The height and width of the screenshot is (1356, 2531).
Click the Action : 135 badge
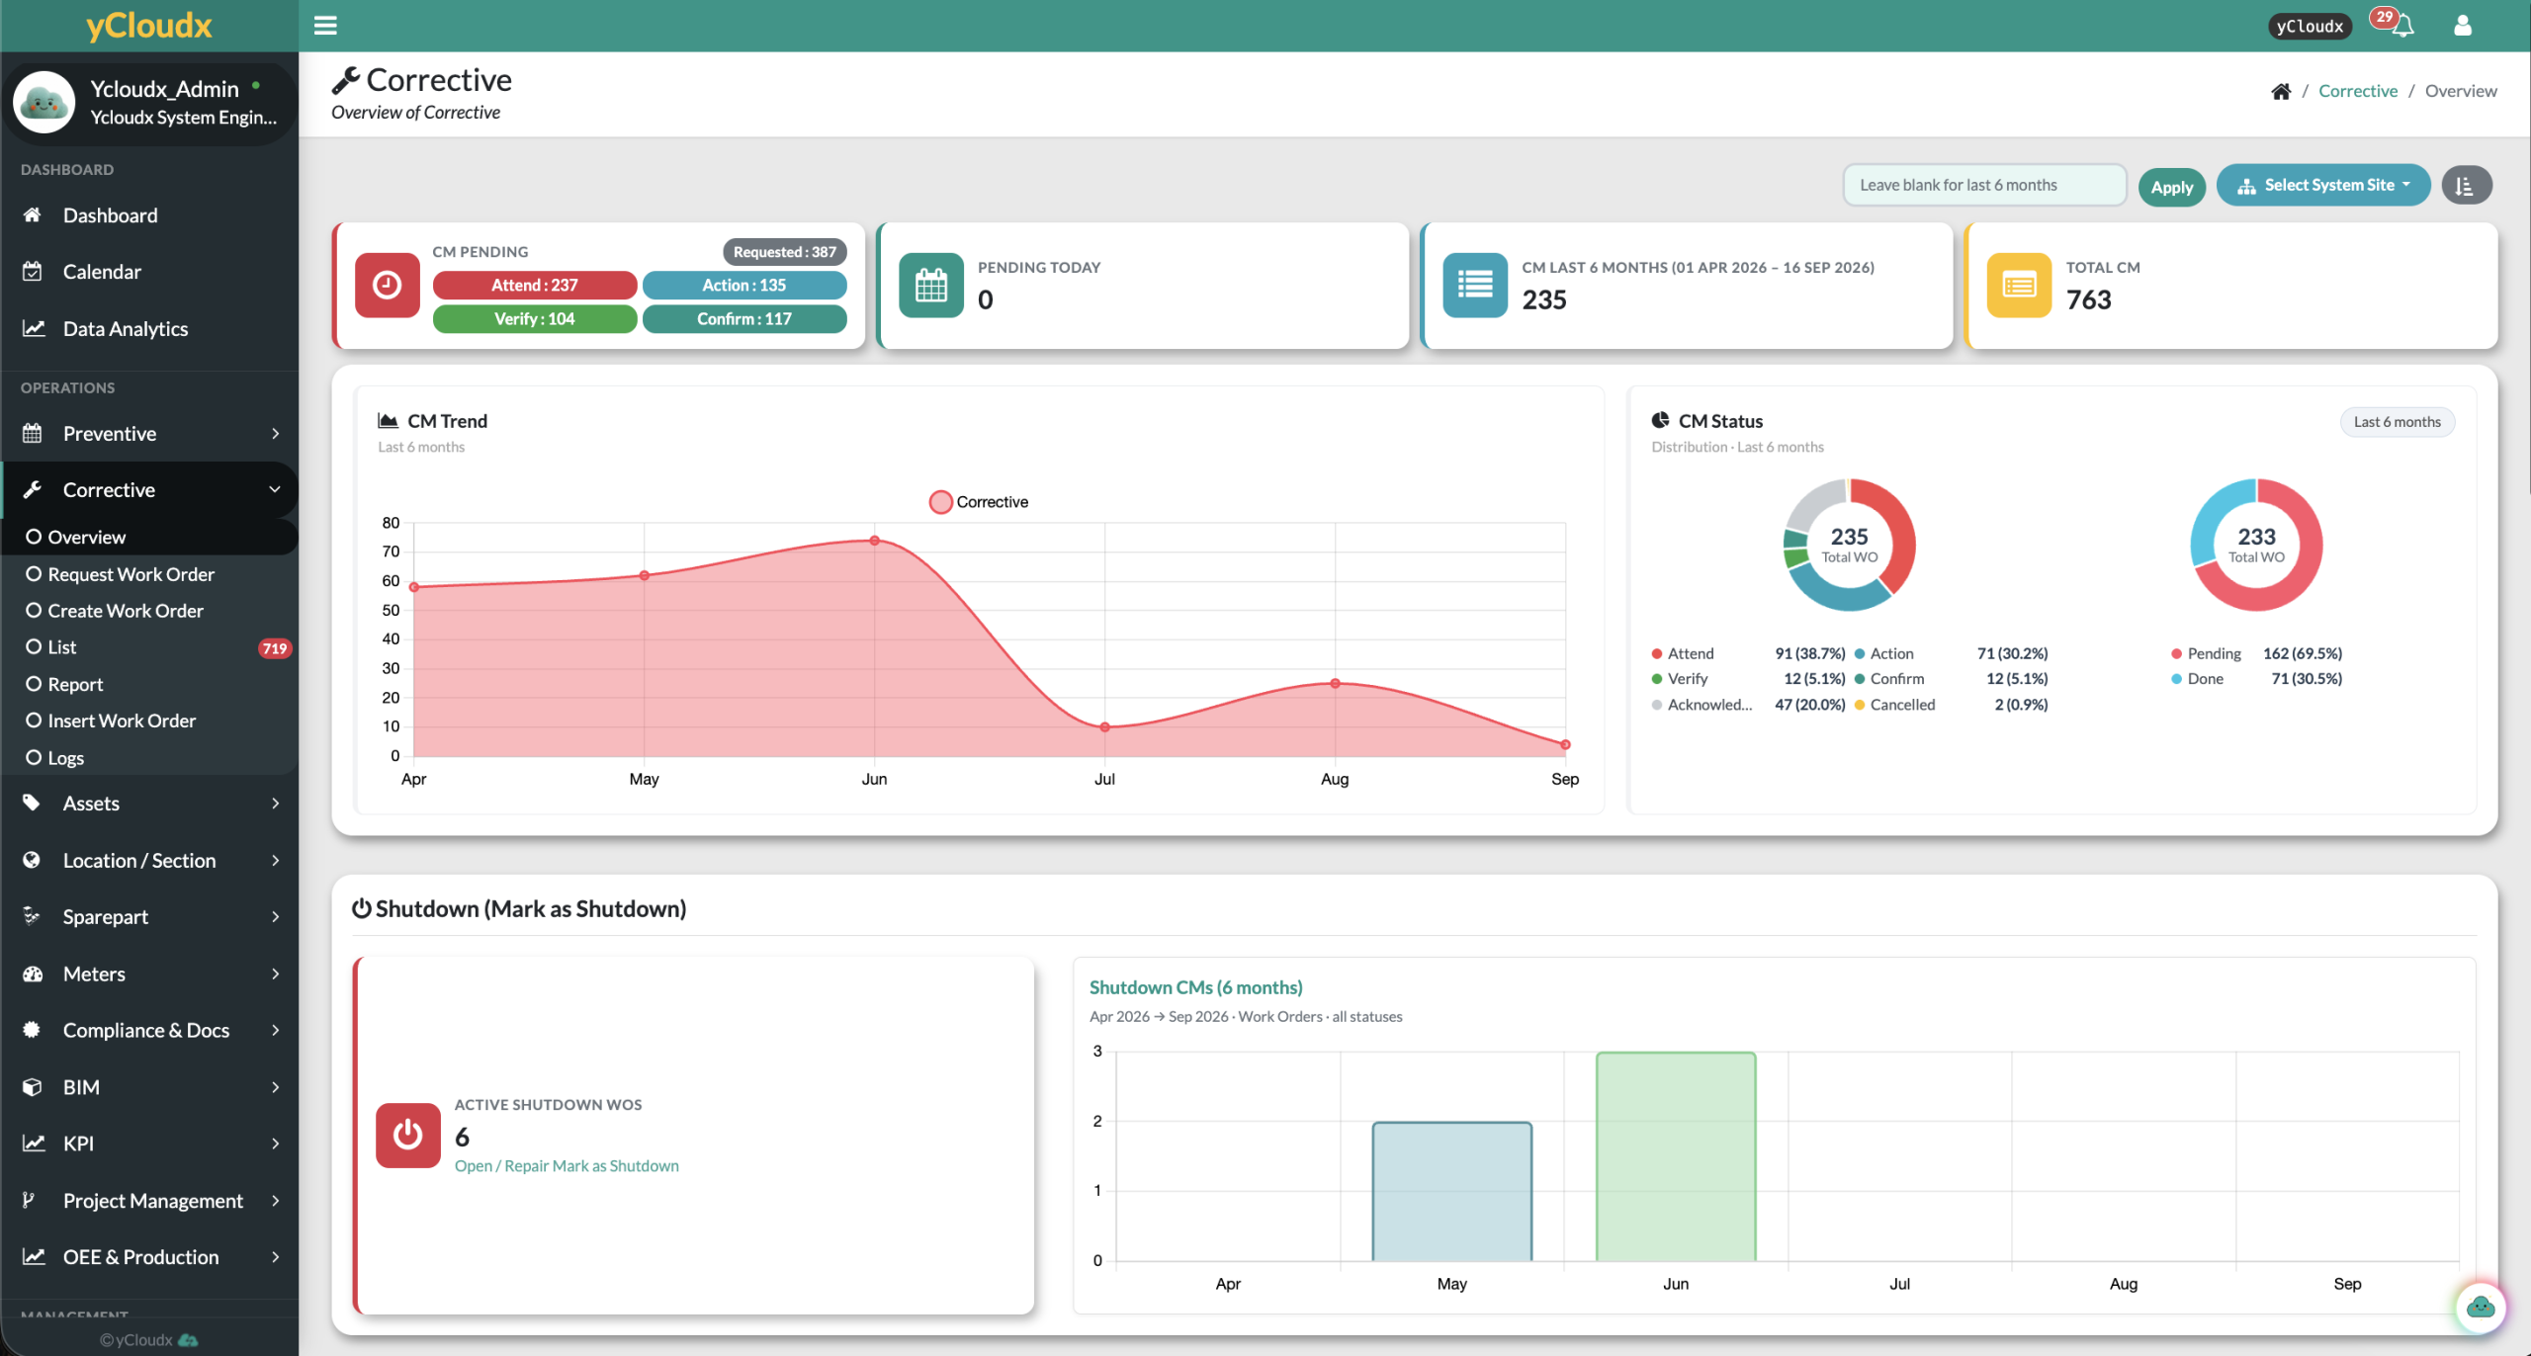click(x=744, y=285)
